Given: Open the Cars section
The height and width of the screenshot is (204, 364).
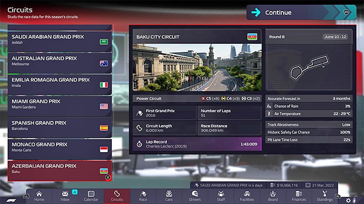Looking at the screenshot, I should point(169,196).
